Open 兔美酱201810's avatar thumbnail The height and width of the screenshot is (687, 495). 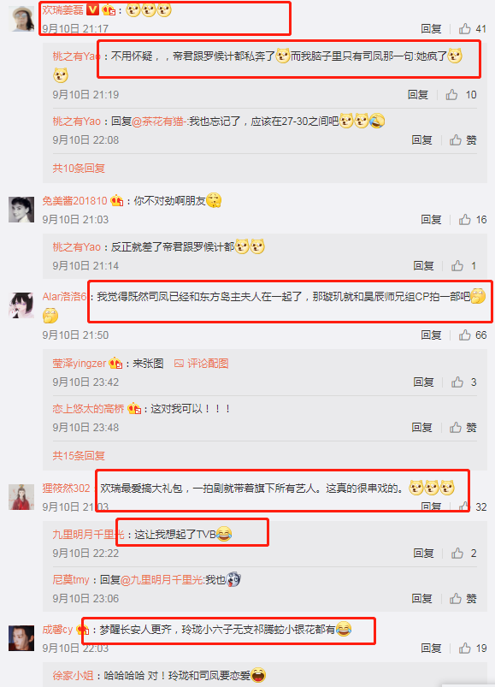(x=21, y=210)
